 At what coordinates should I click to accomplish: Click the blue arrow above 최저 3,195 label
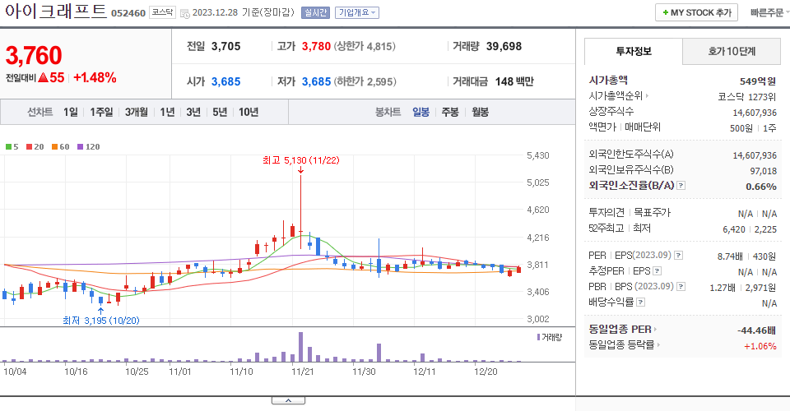(100, 311)
